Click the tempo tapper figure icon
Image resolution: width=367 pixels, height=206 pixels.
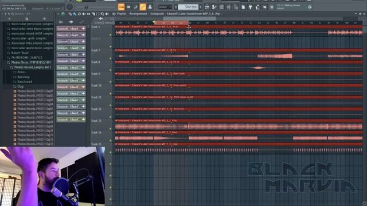tap(257, 7)
